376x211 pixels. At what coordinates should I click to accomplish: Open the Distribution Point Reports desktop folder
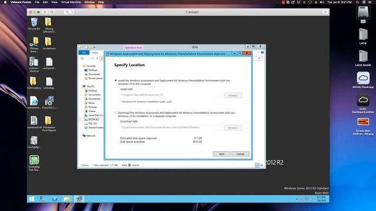pyautogui.click(x=49, y=124)
